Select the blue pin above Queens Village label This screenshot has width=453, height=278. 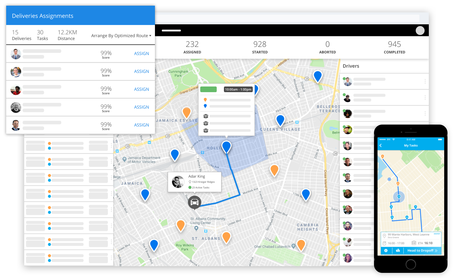pos(280,120)
